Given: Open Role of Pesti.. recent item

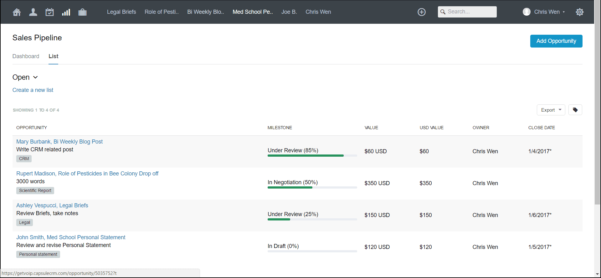Looking at the screenshot, I should point(162,12).
